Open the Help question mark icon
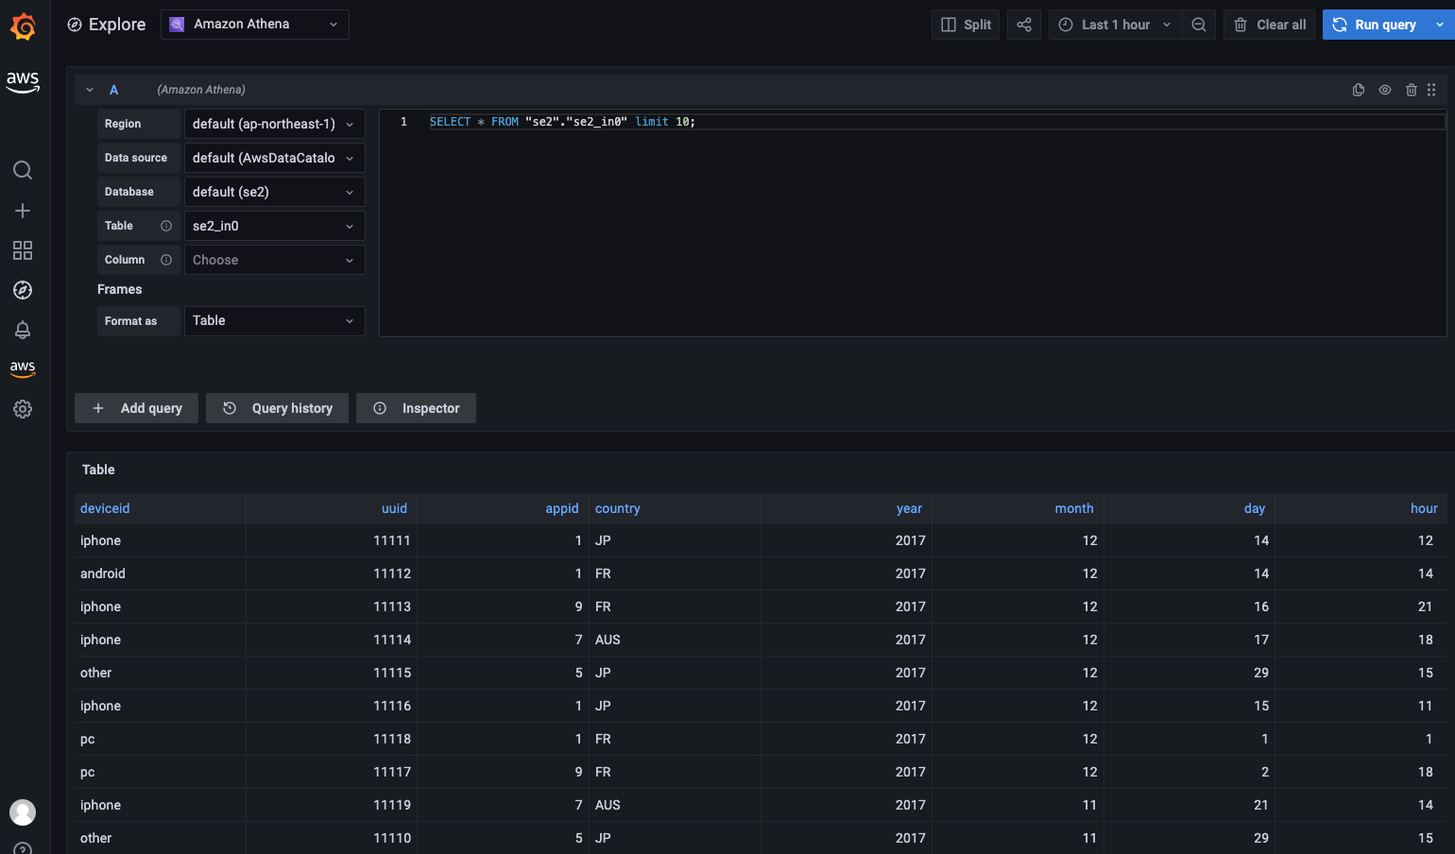 (23, 848)
